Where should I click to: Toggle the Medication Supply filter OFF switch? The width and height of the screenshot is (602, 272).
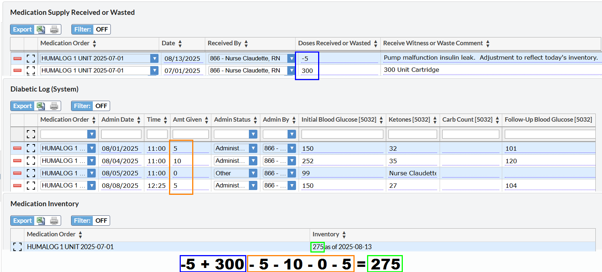point(102,29)
